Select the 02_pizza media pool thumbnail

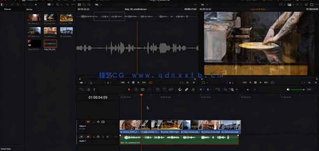tap(50, 18)
